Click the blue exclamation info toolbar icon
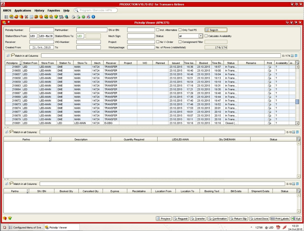The height and width of the screenshot is (231, 304). 93,17
